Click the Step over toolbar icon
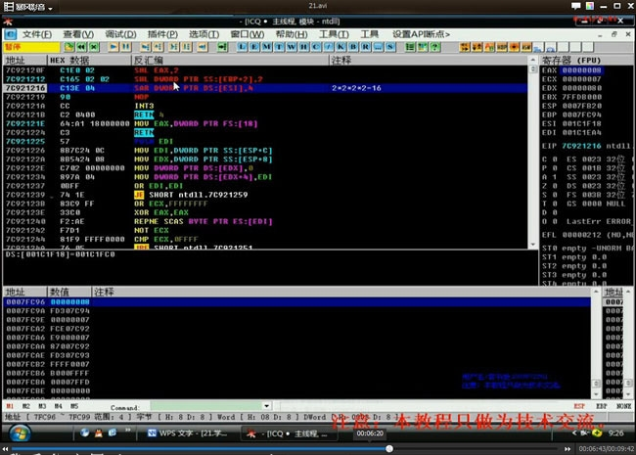This screenshot has height=455, width=636. point(158,47)
